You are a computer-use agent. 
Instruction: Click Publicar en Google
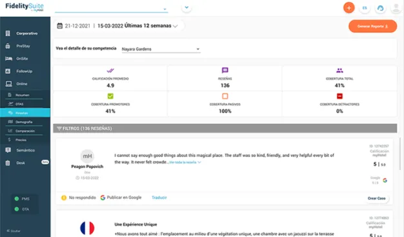click(121, 198)
